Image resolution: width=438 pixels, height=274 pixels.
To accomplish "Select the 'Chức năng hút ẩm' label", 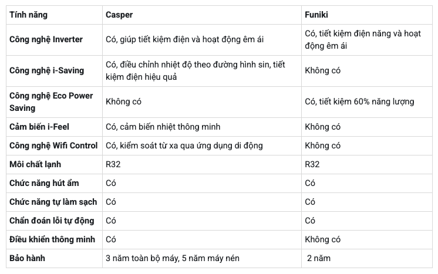I will point(44,183).
